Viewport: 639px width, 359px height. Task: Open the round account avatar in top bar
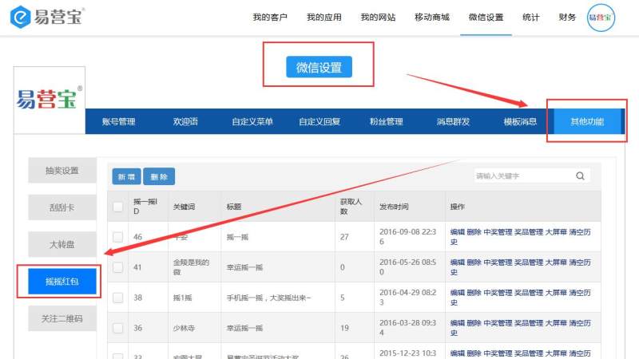click(x=601, y=18)
